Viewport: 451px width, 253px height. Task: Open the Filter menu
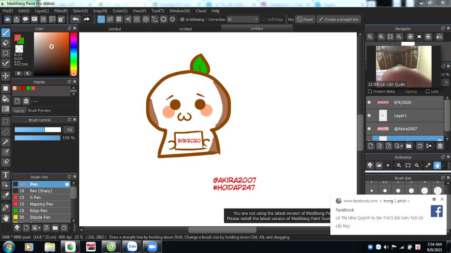61,11
